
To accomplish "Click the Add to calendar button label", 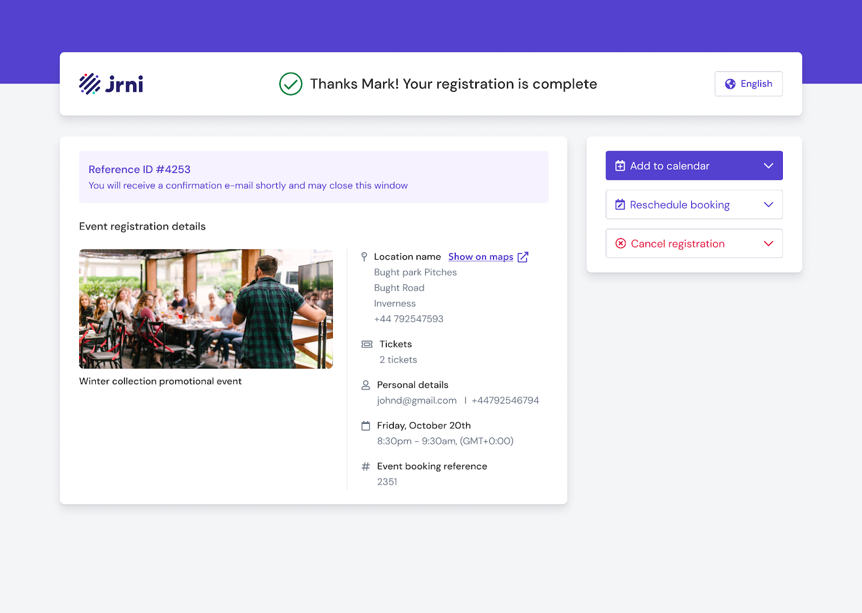I will (x=670, y=166).
